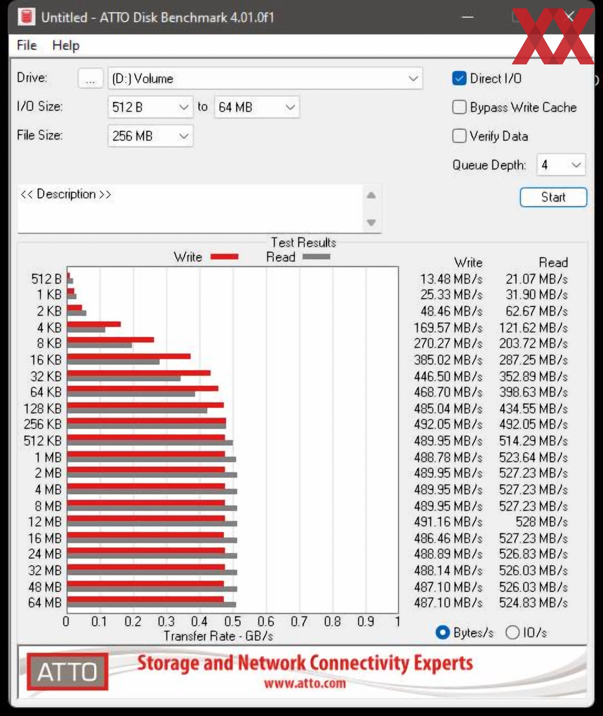Screen dimensions: 603x716
Task: Click the 514.29 MB/s read value
Action: pos(533,441)
